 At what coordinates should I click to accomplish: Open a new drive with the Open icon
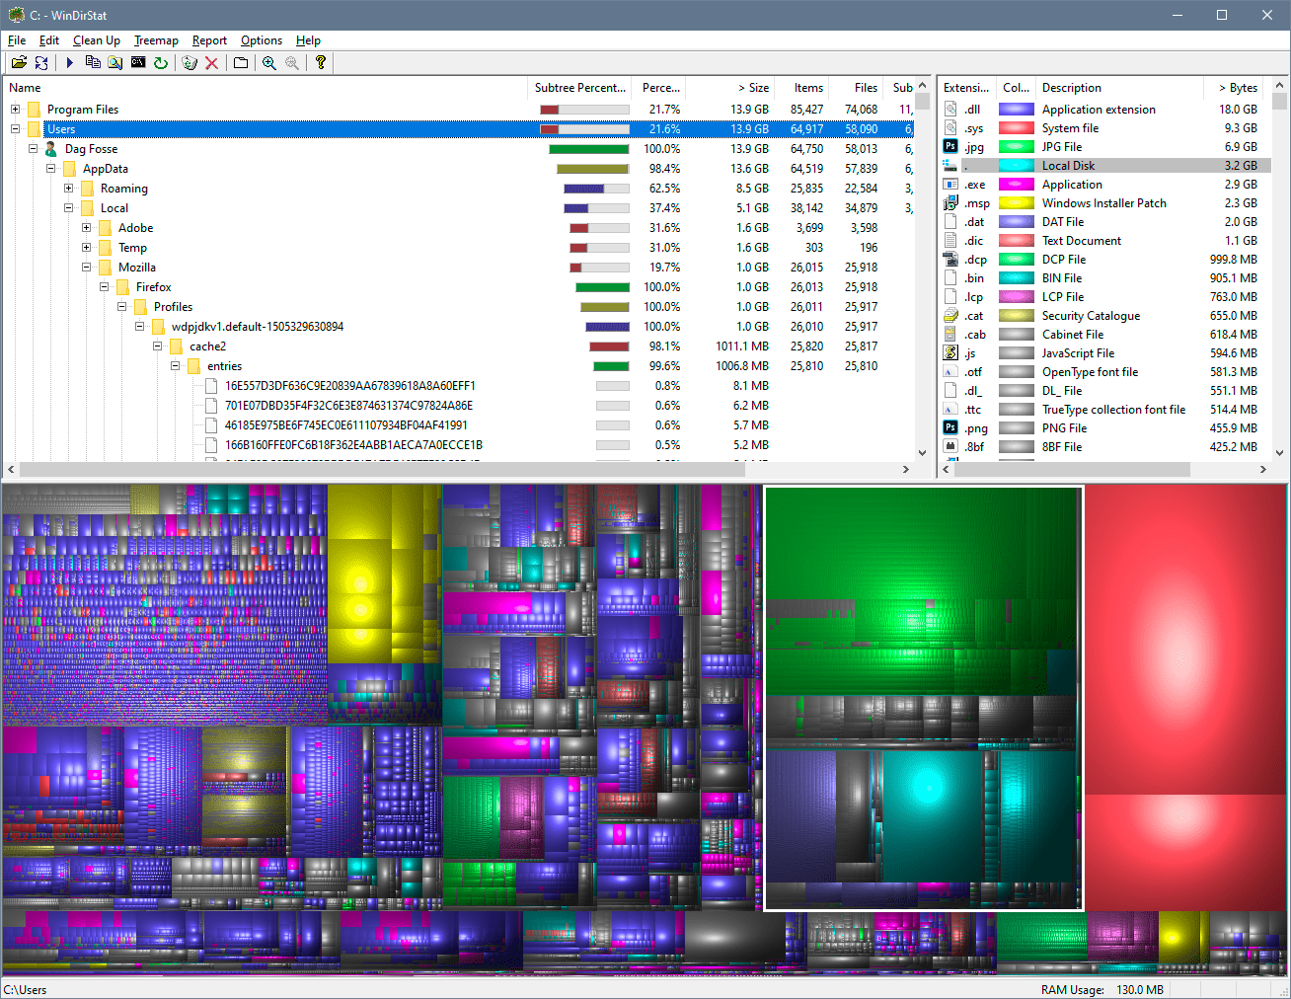pyautogui.click(x=19, y=62)
